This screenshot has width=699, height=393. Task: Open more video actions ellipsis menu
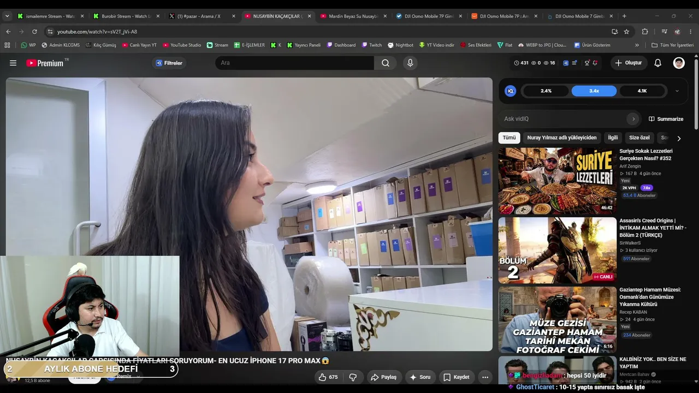pos(485,377)
